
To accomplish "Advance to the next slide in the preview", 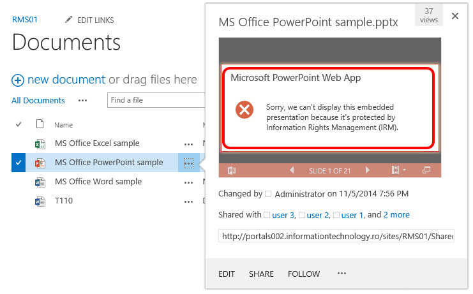I will click(368, 170).
